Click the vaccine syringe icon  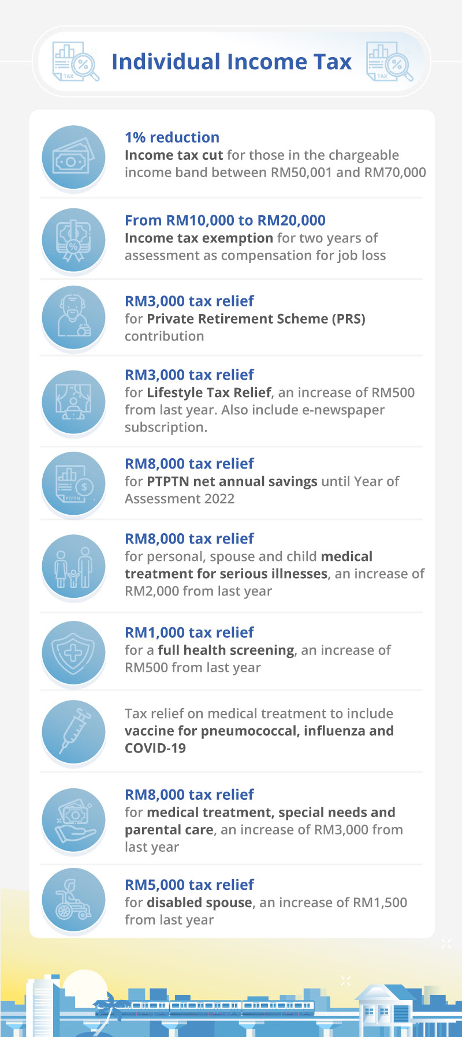(73, 731)
